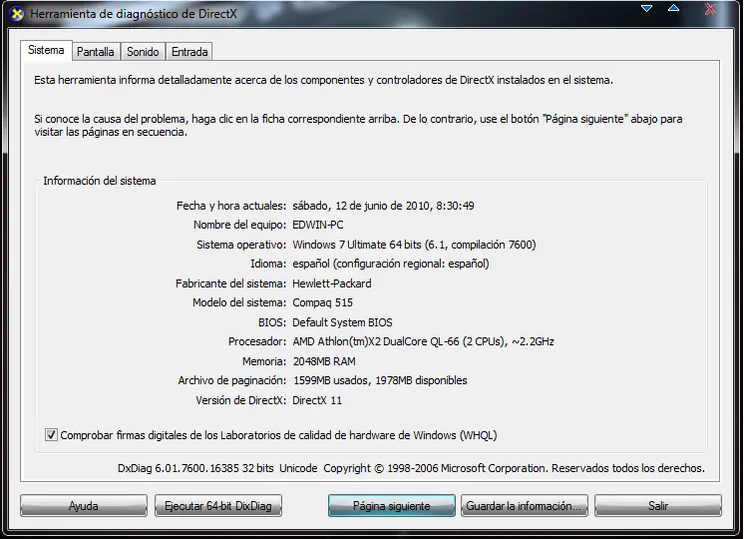Image resolution: width=744 pixels, height=539 pixels.
Task: Click the DirectX 11 version value
Action: coord(317,400)
